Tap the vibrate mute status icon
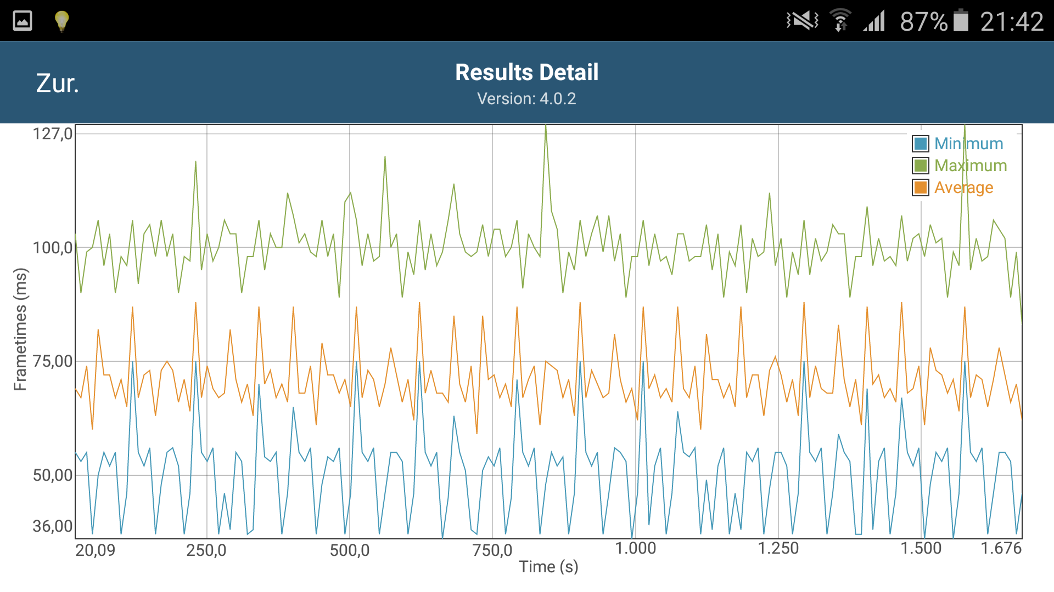This screenshot has height=592, width=1054. click(802, 21)
